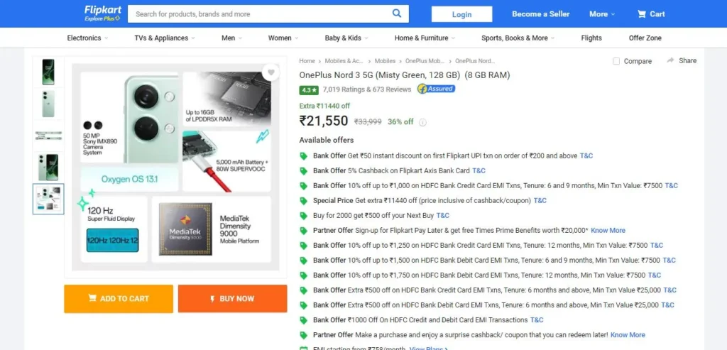The height and width of the screenshot is (350, 727).
Task: Open Know More for Flipkart Pay Later offer
Action: pyautogui.click(x=608, y=231)
